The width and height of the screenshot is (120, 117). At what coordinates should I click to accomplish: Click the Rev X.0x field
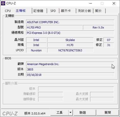point(99,27)
